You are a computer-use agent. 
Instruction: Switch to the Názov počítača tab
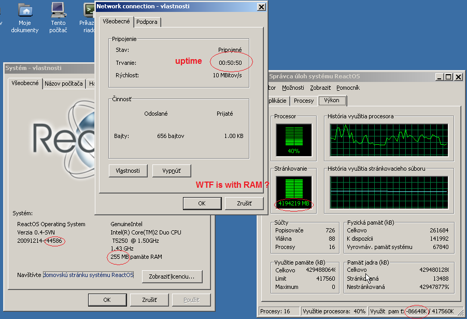tap(64, 84)
